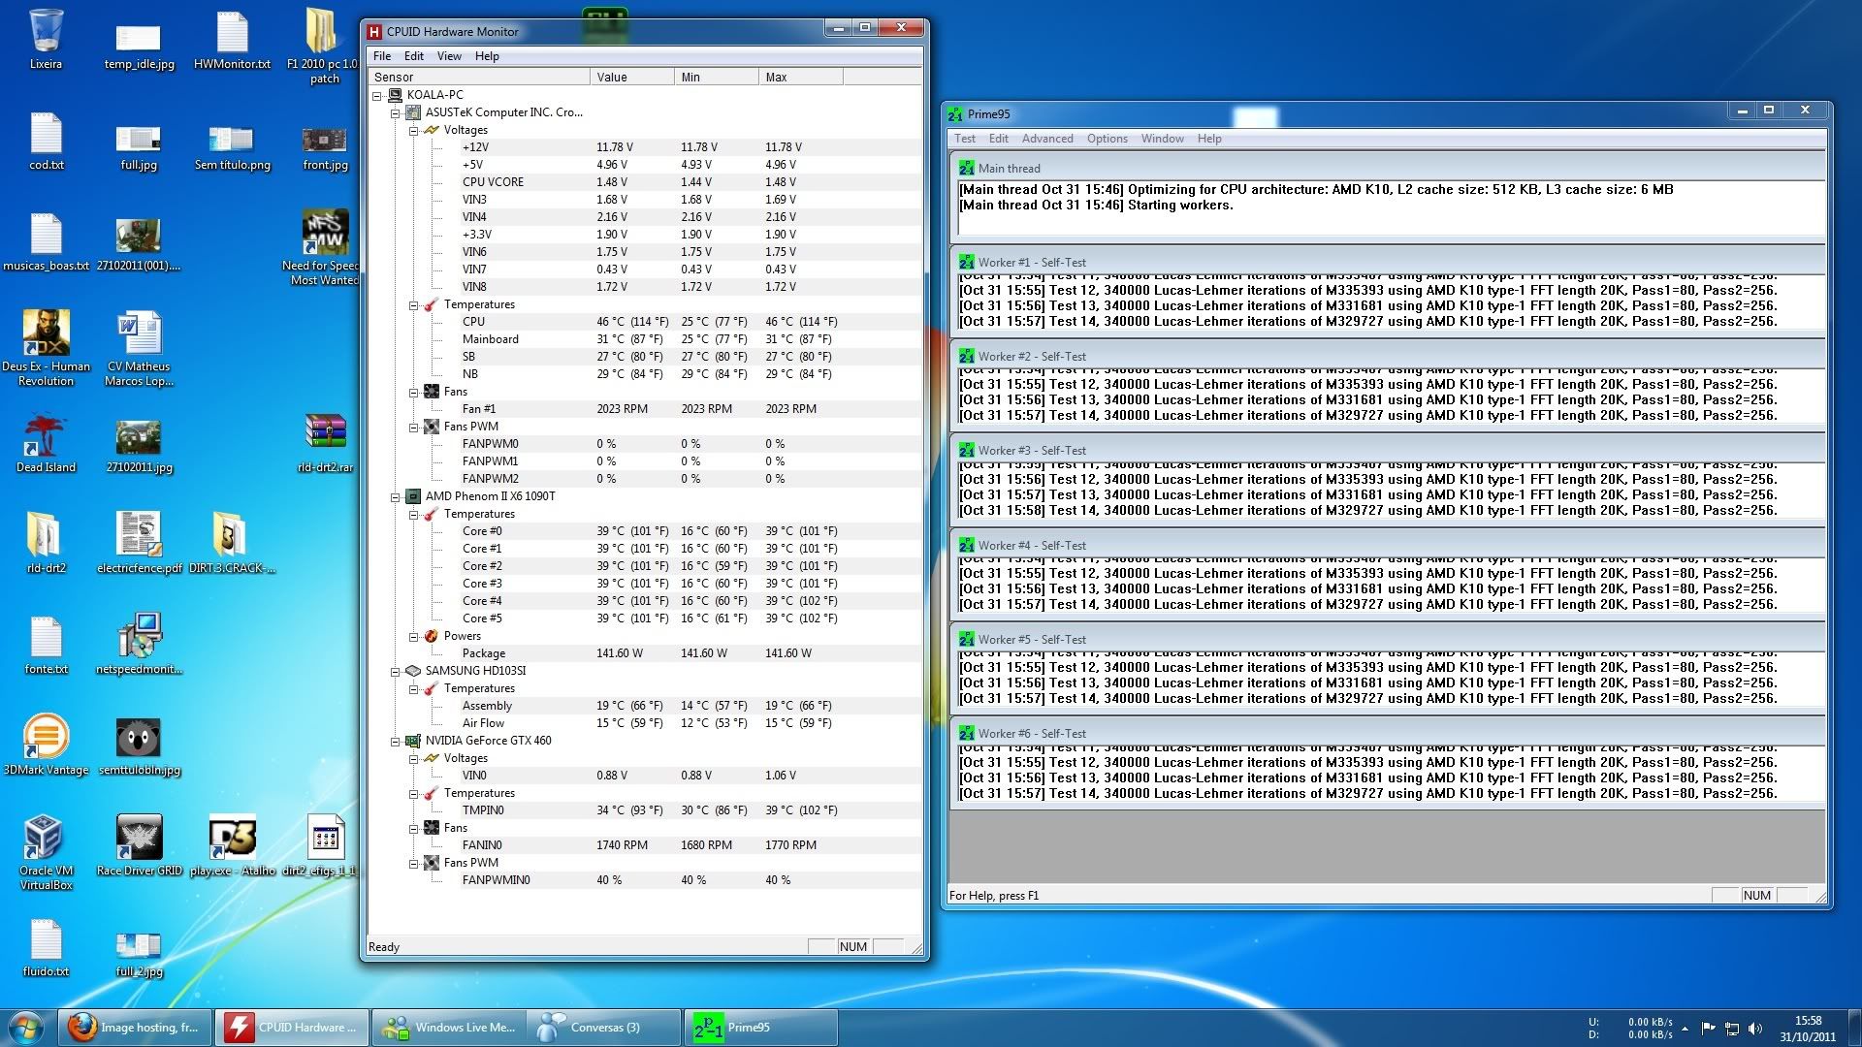
Task: Open the View menu in Hardware Monitor
Action: pyautogui.click(x=448, y=56)
